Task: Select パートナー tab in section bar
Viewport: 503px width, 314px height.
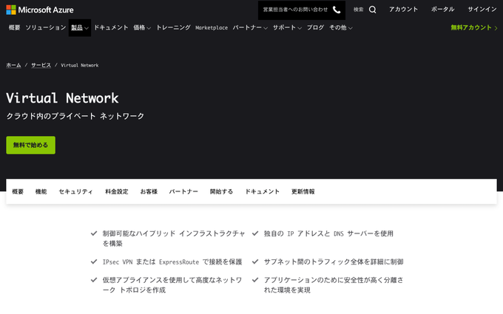Action: click(183, 191)
